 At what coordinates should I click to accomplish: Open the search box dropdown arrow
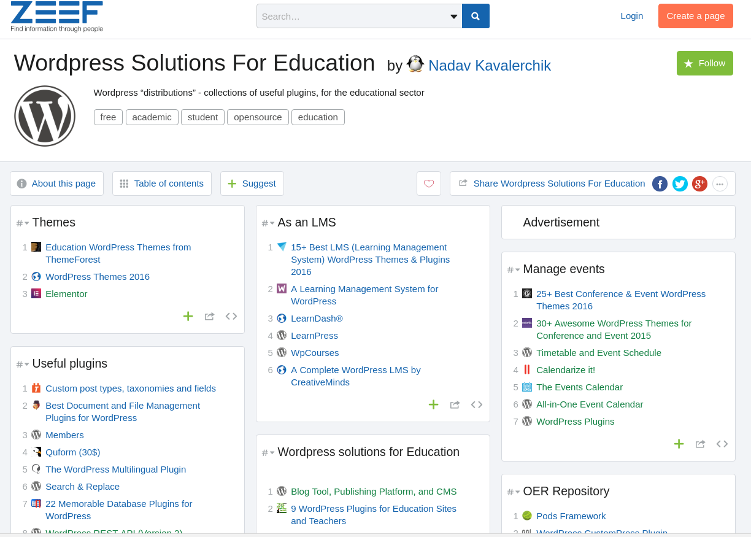(454, 17)
